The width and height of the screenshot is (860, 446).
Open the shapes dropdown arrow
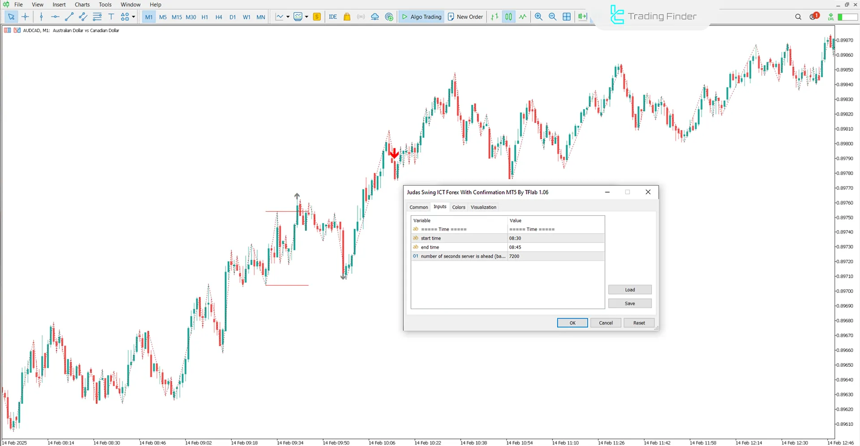pyautogui.click(x=133, y=17)
